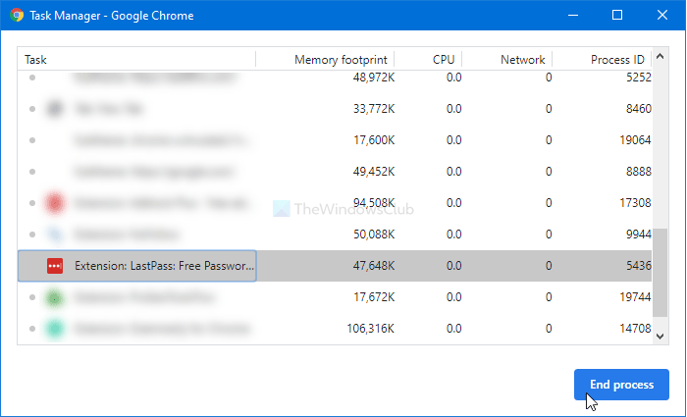This screenshot has width=687, height=417.
Task: Click the blue icon in 50,088K row
Action: [x=55, y=235]
